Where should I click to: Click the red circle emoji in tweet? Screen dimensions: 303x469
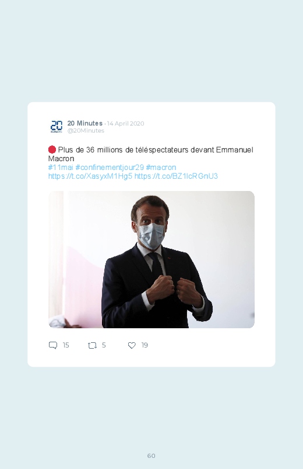coord(52,150)
